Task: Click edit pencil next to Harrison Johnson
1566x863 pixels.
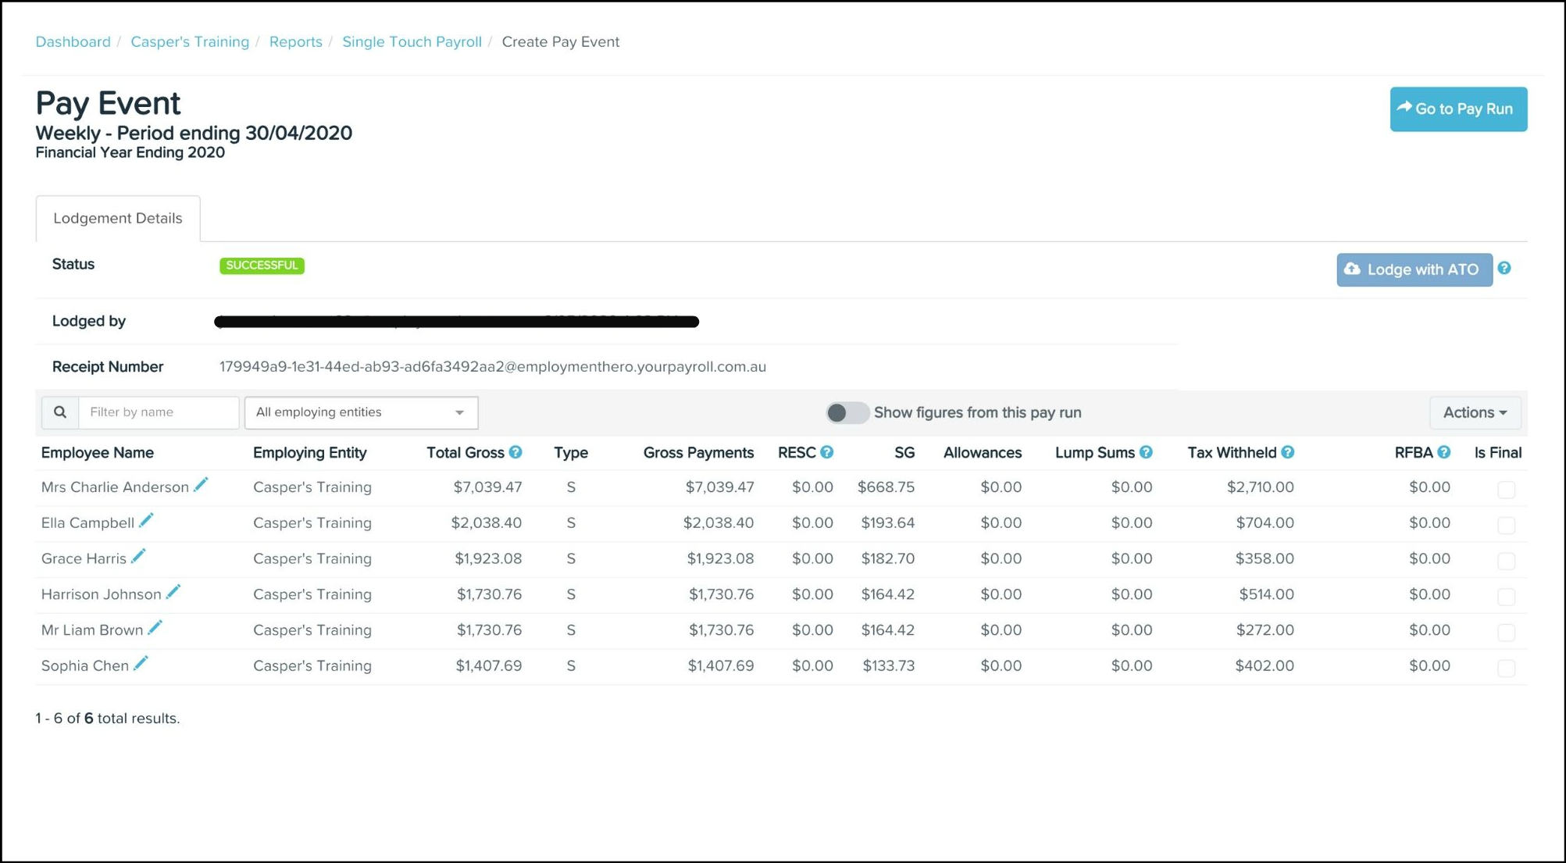Action: click(x=173, y=593)
